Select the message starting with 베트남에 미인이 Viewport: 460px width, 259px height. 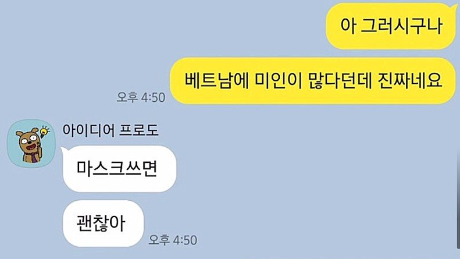313,81
